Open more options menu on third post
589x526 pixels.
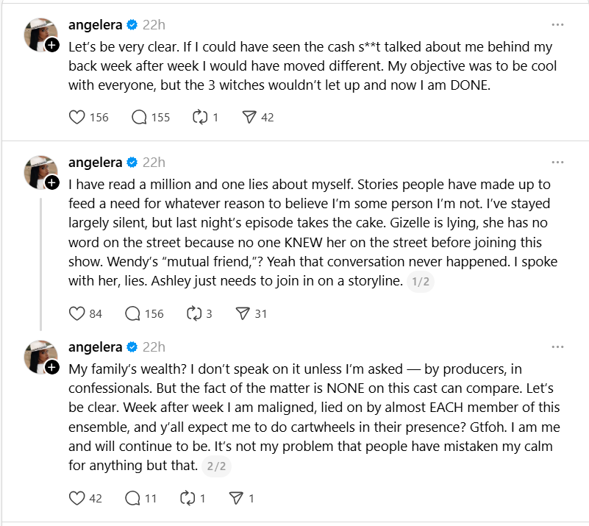[557, 347]
